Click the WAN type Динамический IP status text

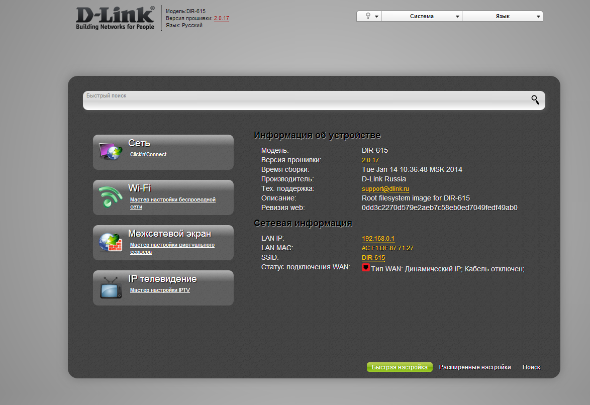(x=448, y=269)
